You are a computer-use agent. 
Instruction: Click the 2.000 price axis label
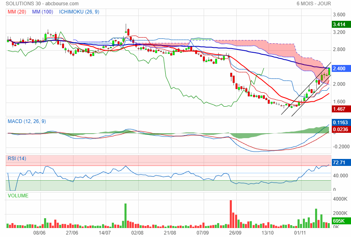coord(339,84)
